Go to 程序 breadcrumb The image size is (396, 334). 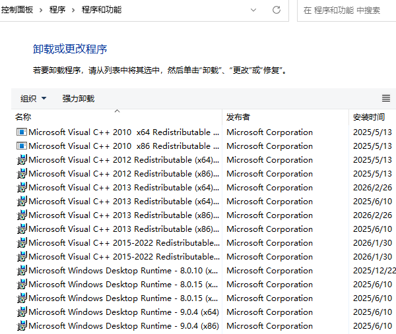[57, 10]
